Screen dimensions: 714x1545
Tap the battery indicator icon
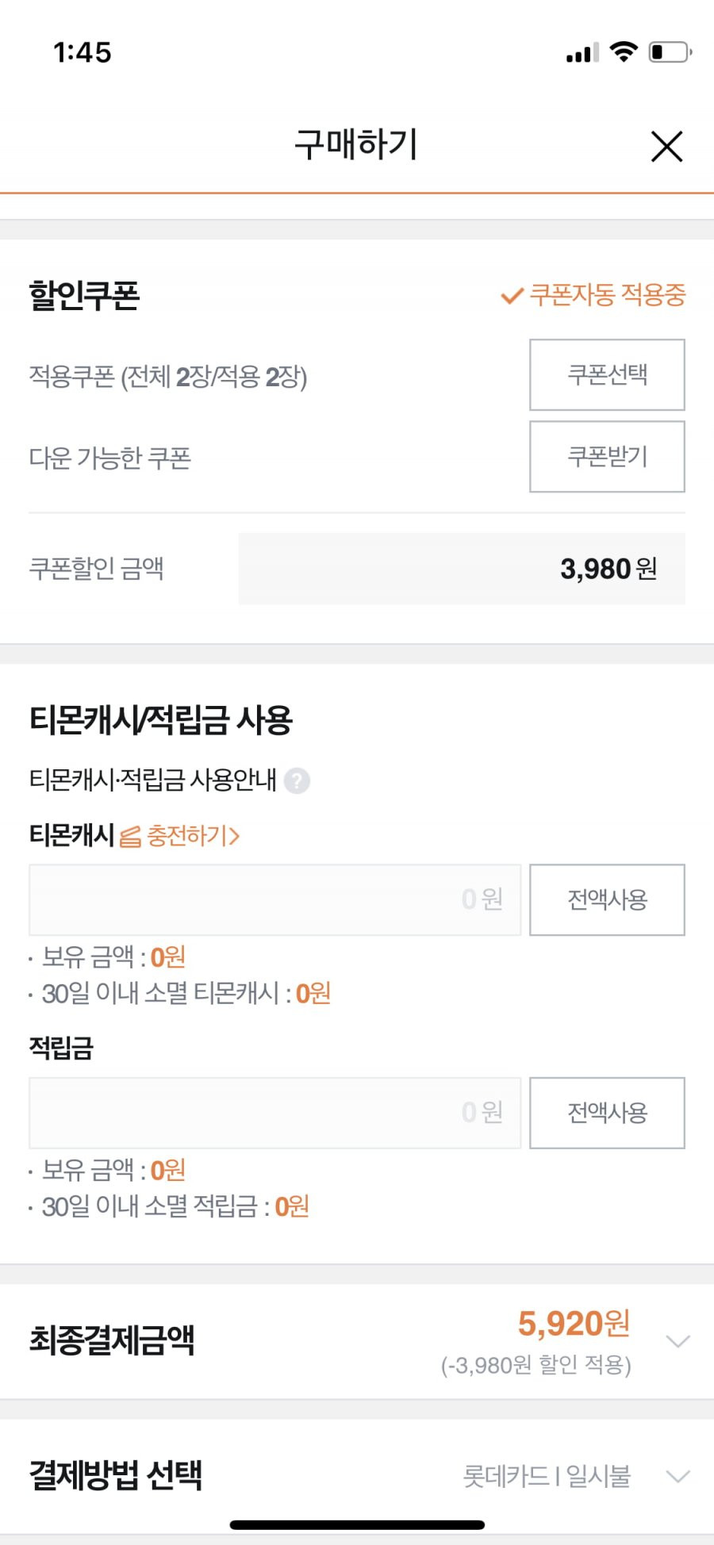click(670, 52)
